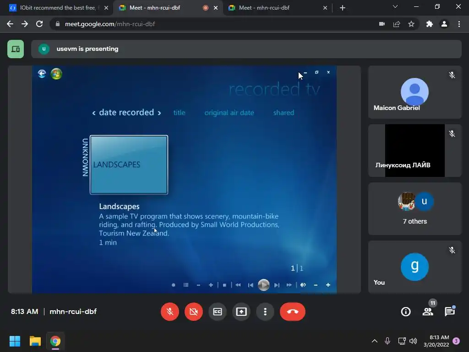Select Maicon Gabriel participant tile
This screenshot has height=352, width=469.
coord(415,92)
